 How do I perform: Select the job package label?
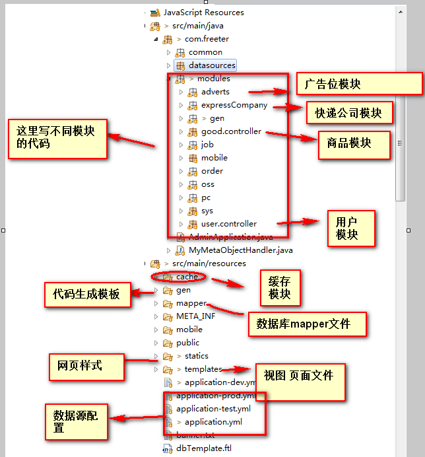(207, 145)
